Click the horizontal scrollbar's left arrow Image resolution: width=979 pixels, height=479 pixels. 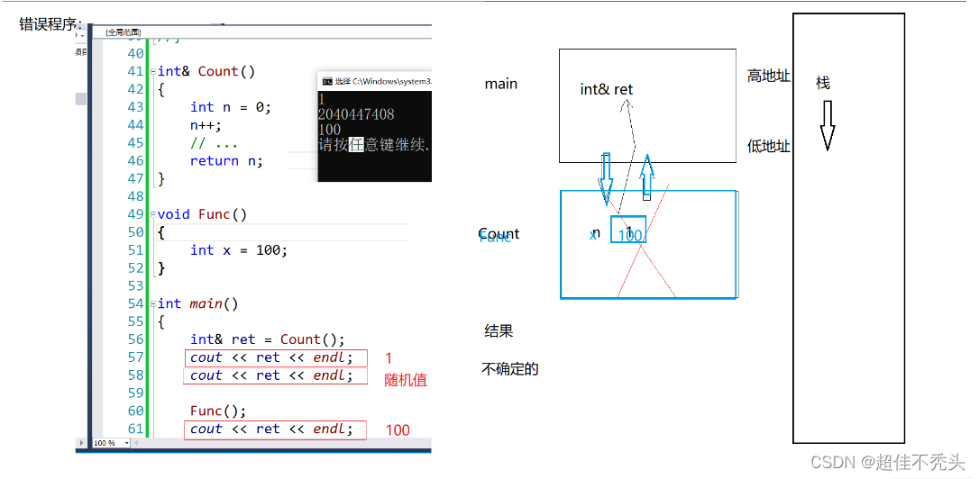[135, 443]
